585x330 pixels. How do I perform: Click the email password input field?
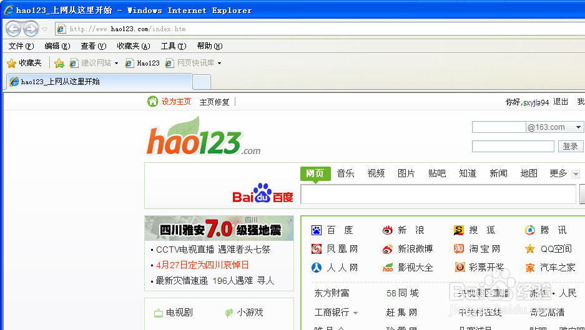click(x=513, y=146)
